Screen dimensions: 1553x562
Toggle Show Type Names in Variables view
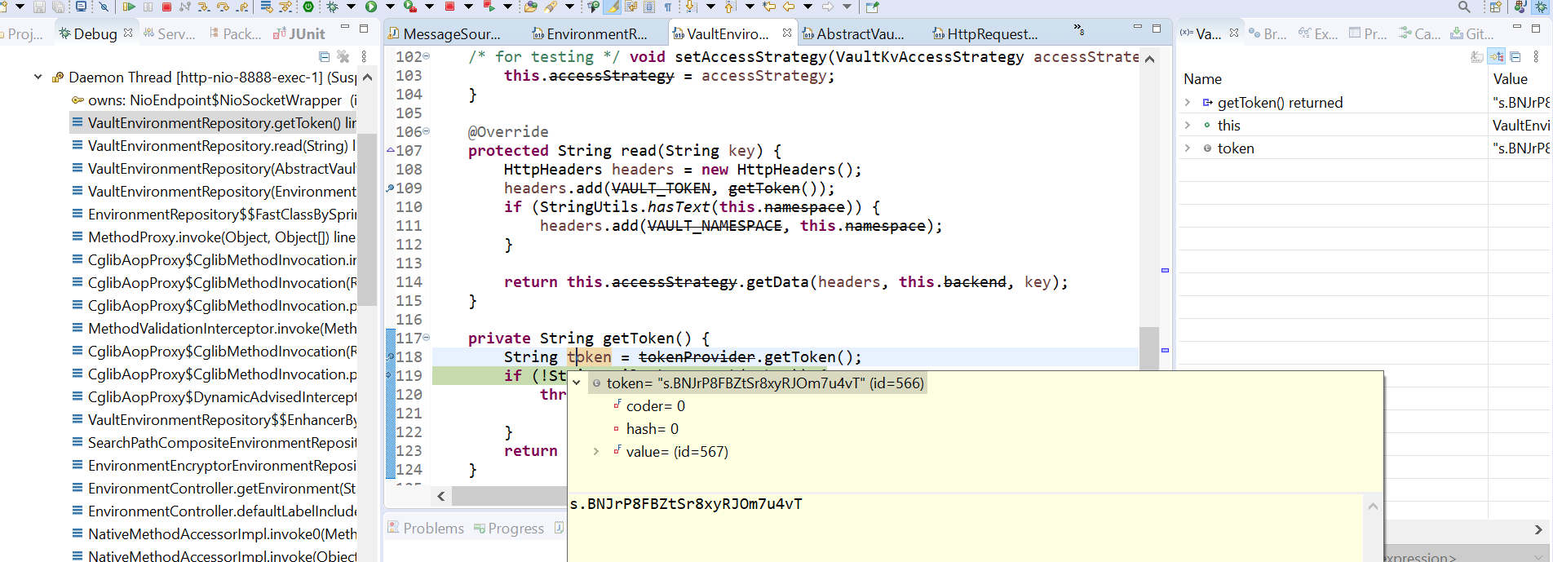(x=1477, y=56)
